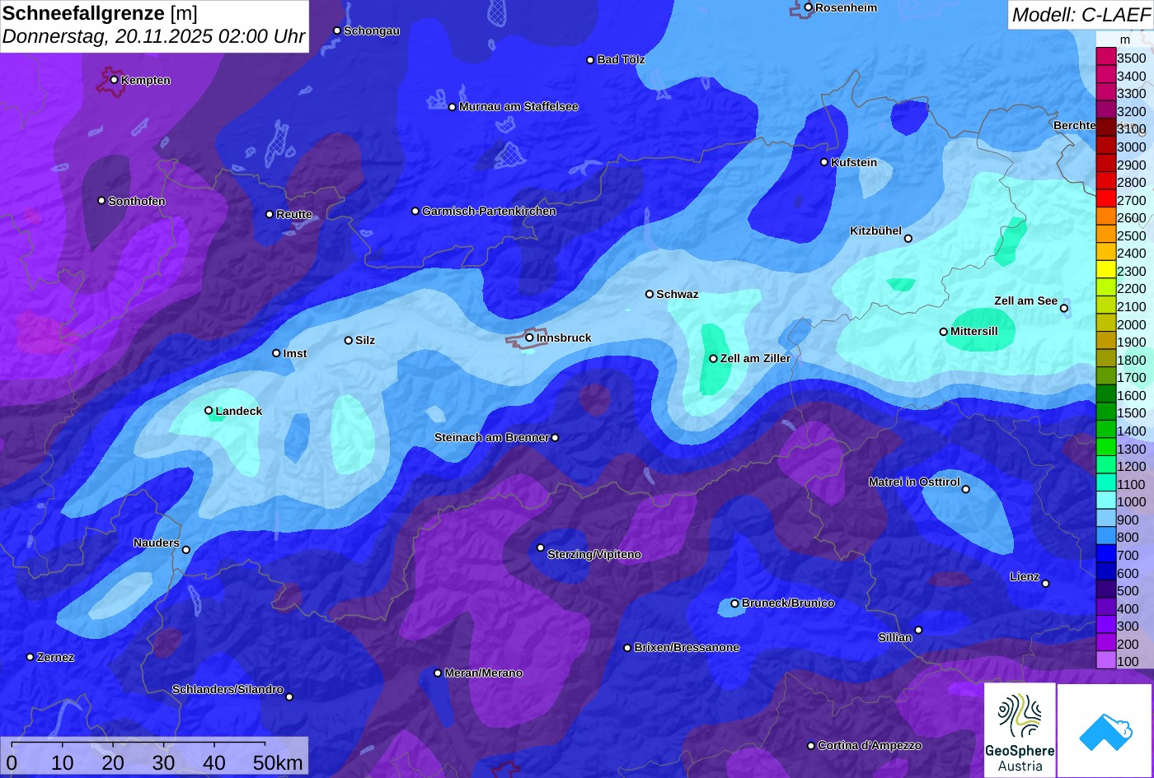Image resolution: width=1154 pixels, height=778 pixels.
Task: Click the GeoSphere Austria logo
Action: click(1020, 730)
